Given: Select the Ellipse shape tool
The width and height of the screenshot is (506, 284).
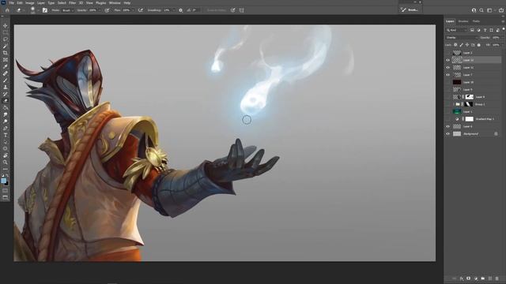Looking at the screenshot, I should [6, 148].
